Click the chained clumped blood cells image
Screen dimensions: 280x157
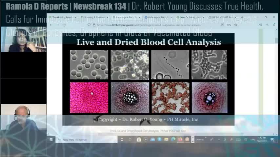point(209,65)
